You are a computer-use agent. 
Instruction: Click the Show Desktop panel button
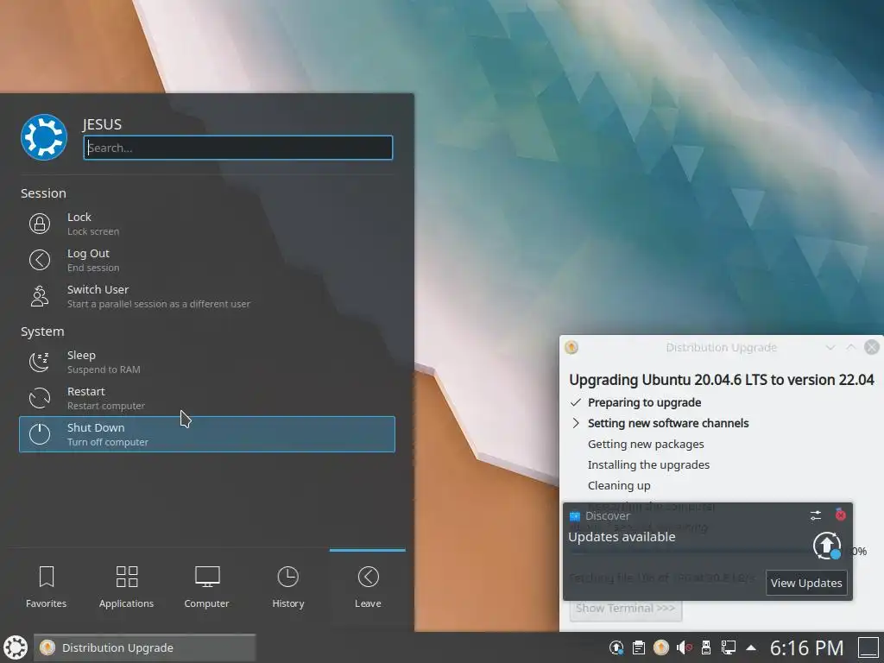click(x=868, y=647)
